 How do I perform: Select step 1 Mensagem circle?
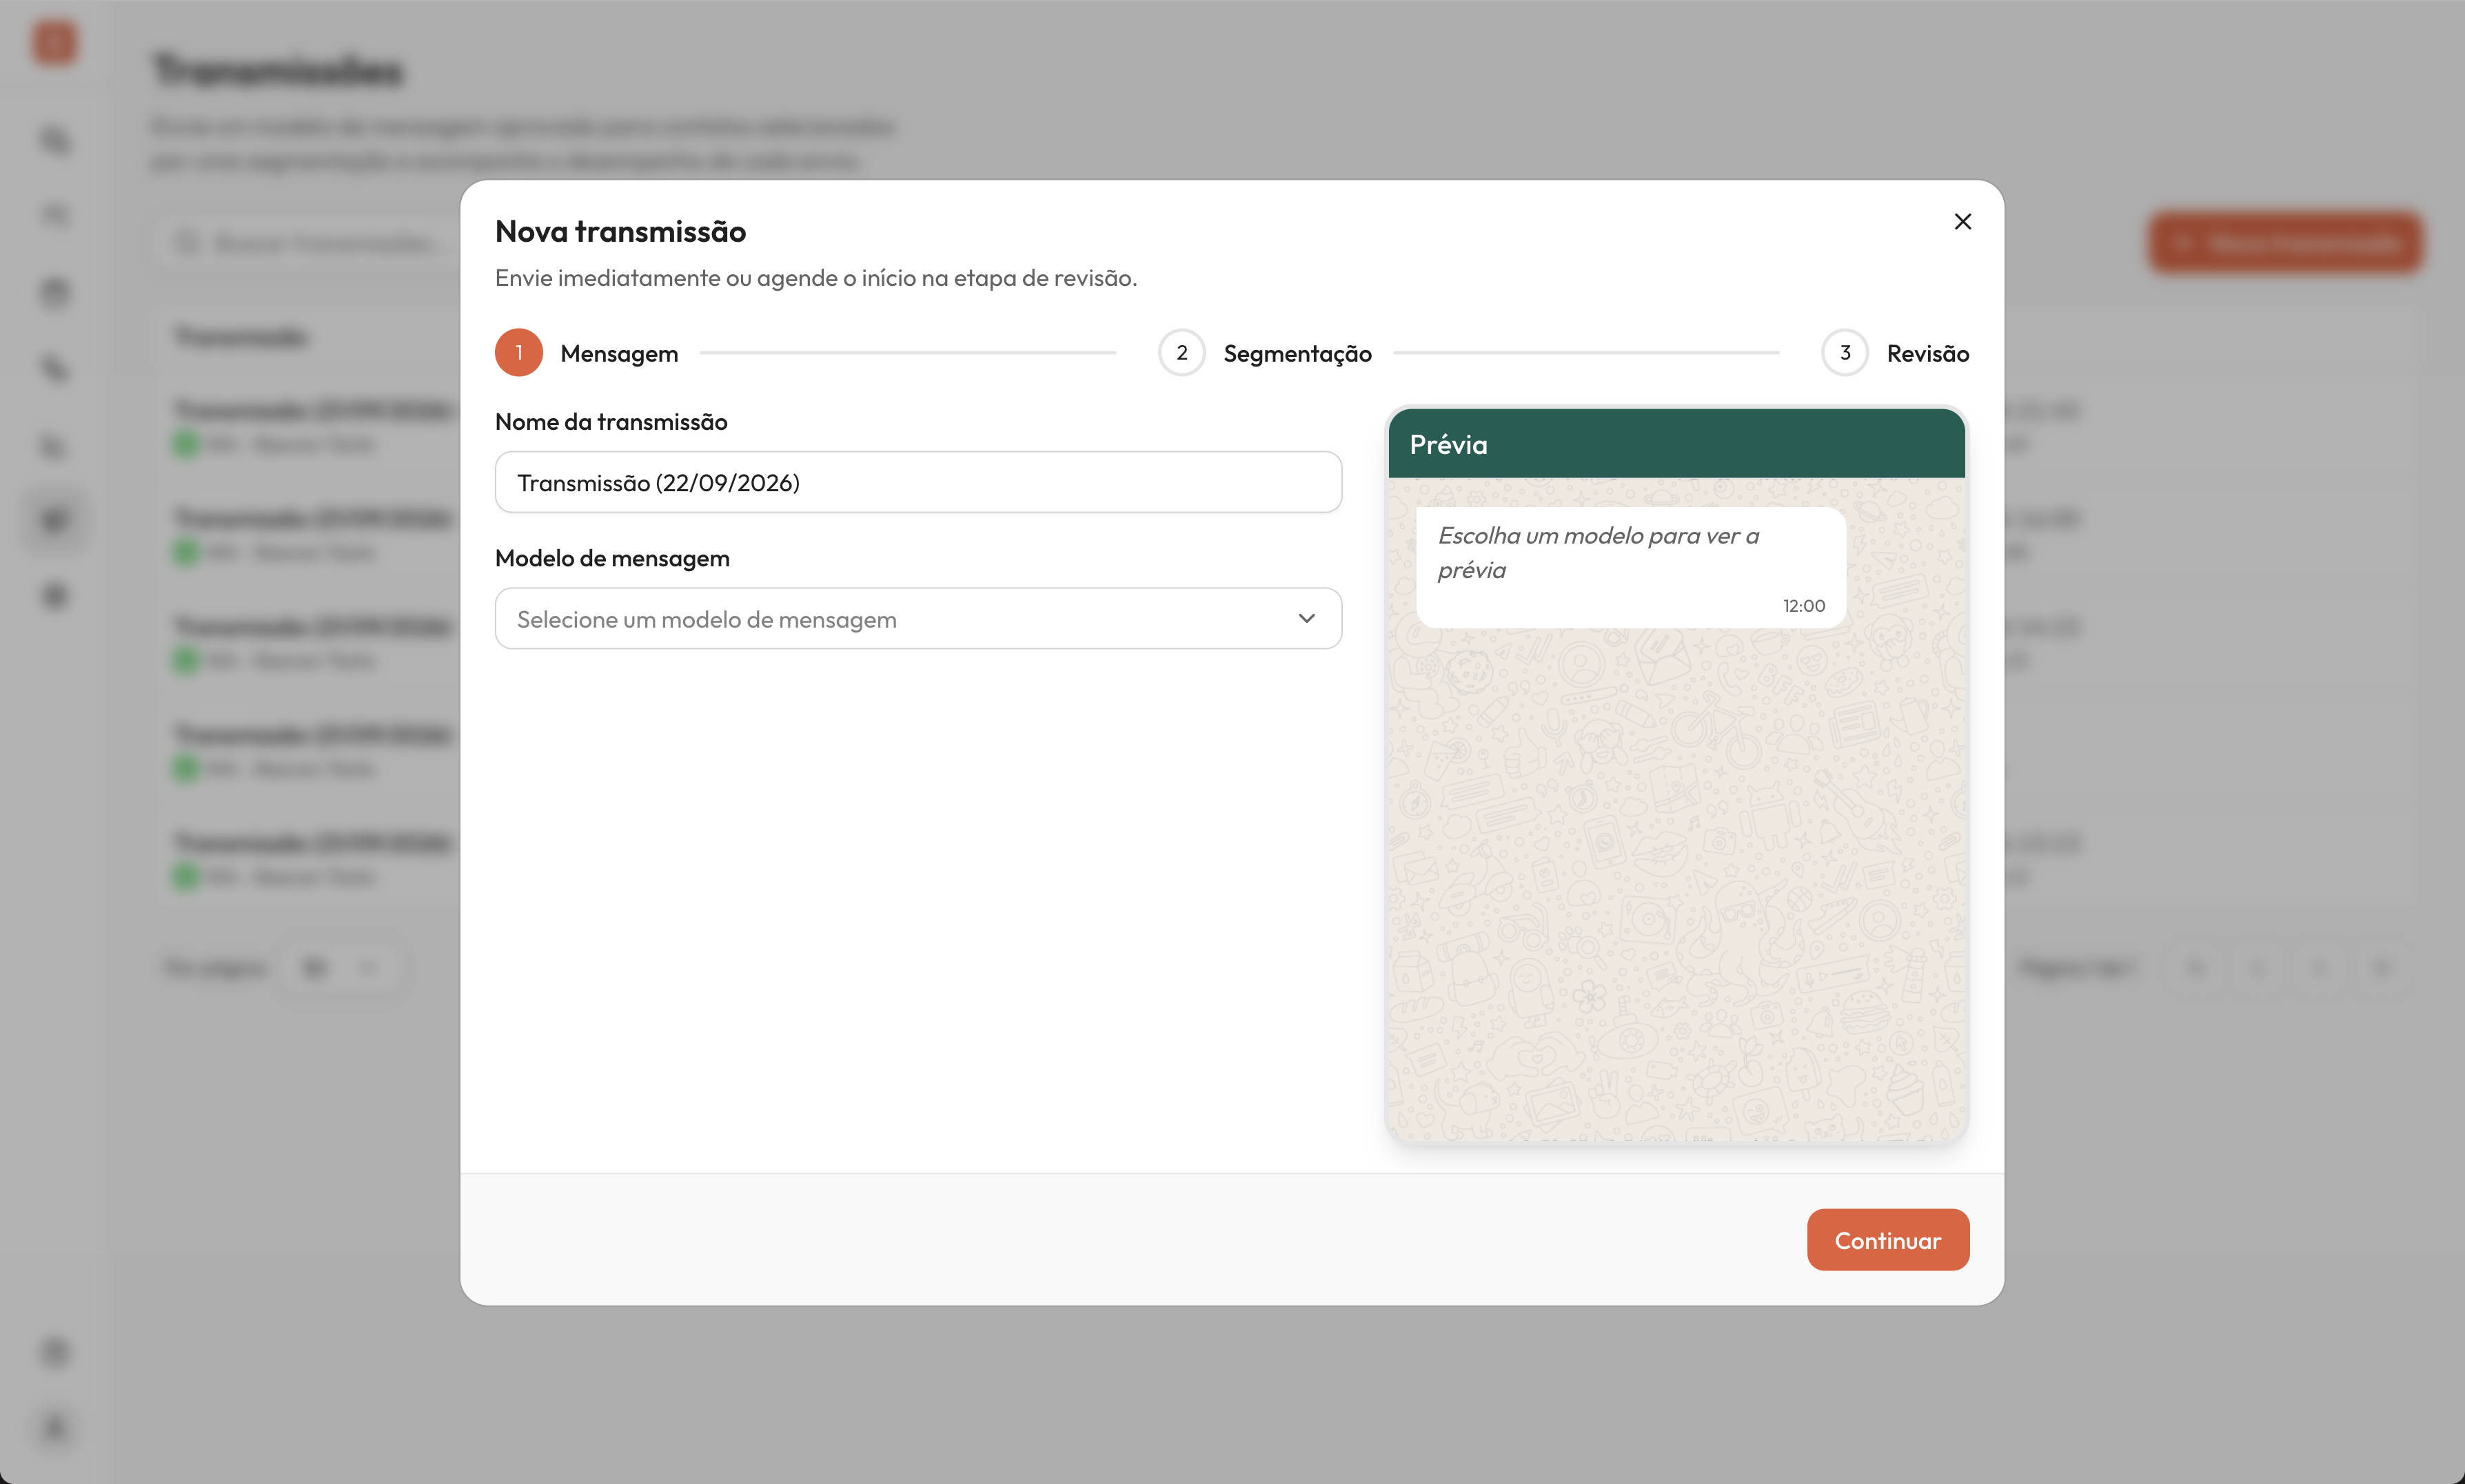point(519,353)
